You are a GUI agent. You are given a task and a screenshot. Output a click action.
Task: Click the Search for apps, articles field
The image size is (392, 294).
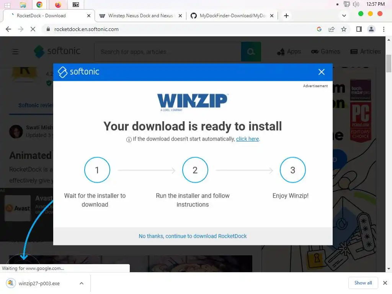tap(168, 52)
